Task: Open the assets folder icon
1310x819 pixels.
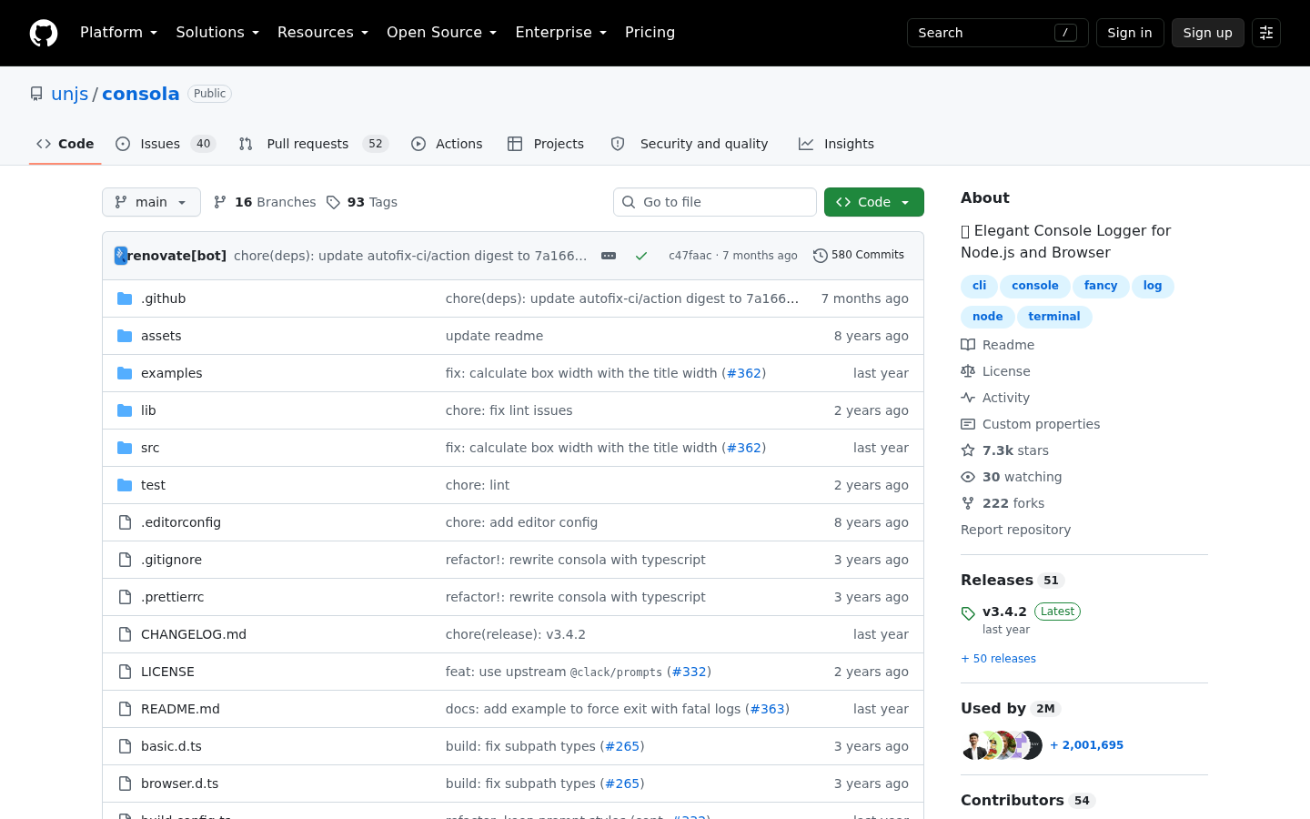Action: point(125,336)
